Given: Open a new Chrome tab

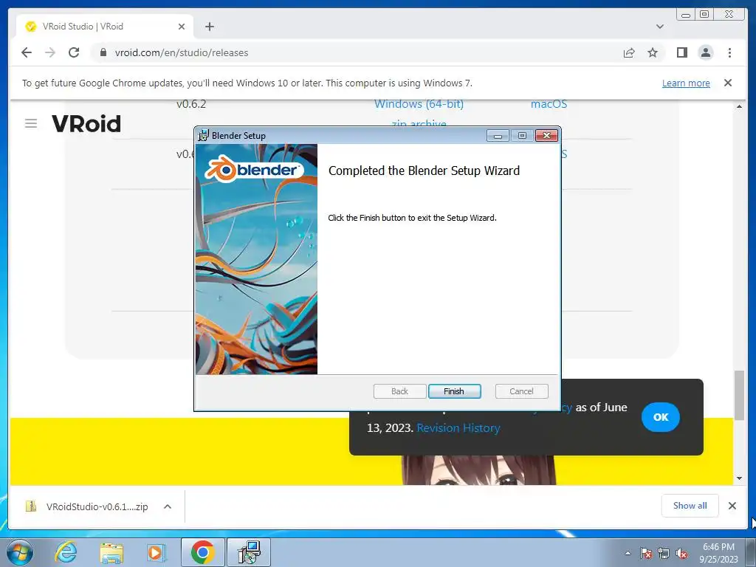Looking at the screenshot, I should point(209,27).
